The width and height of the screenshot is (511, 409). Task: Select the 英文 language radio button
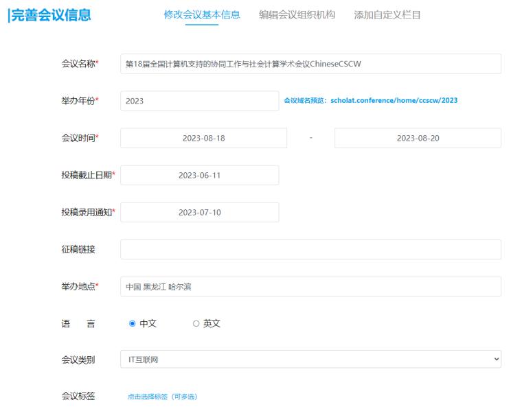coord(196,323)
